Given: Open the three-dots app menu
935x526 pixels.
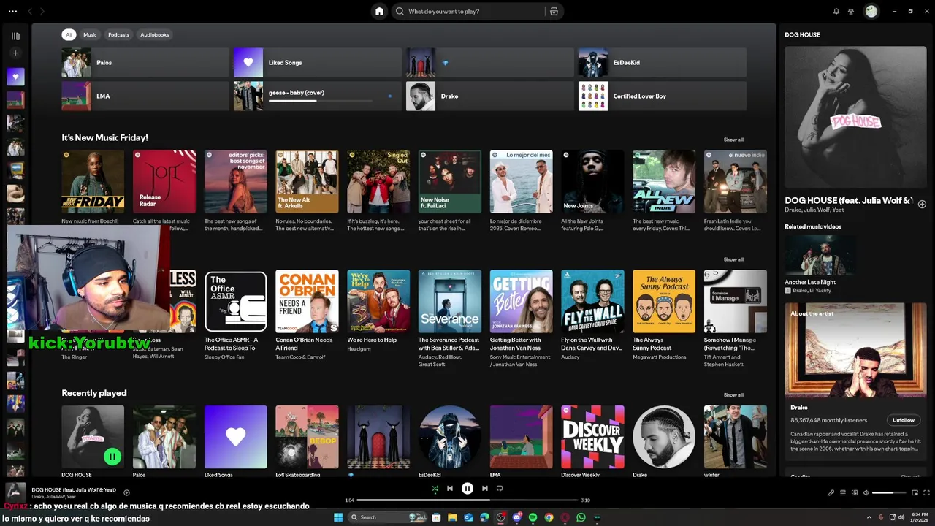Looking at the screenshot, I should click(12, 11).
